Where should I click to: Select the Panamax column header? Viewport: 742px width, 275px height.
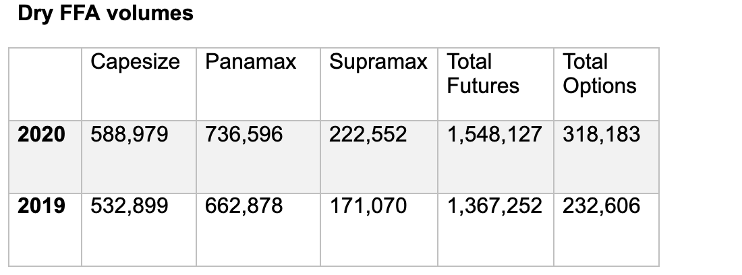(250, 62)
